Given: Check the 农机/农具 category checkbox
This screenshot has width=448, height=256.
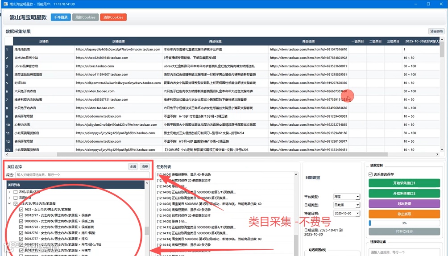Looking at the screenshot, I should [16, 192].
